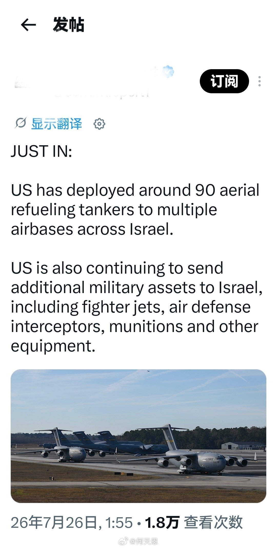The image size is (277, 548).
Task: Tap the blue verified badge
Action: pyautogui.click(x=168, y=72)
